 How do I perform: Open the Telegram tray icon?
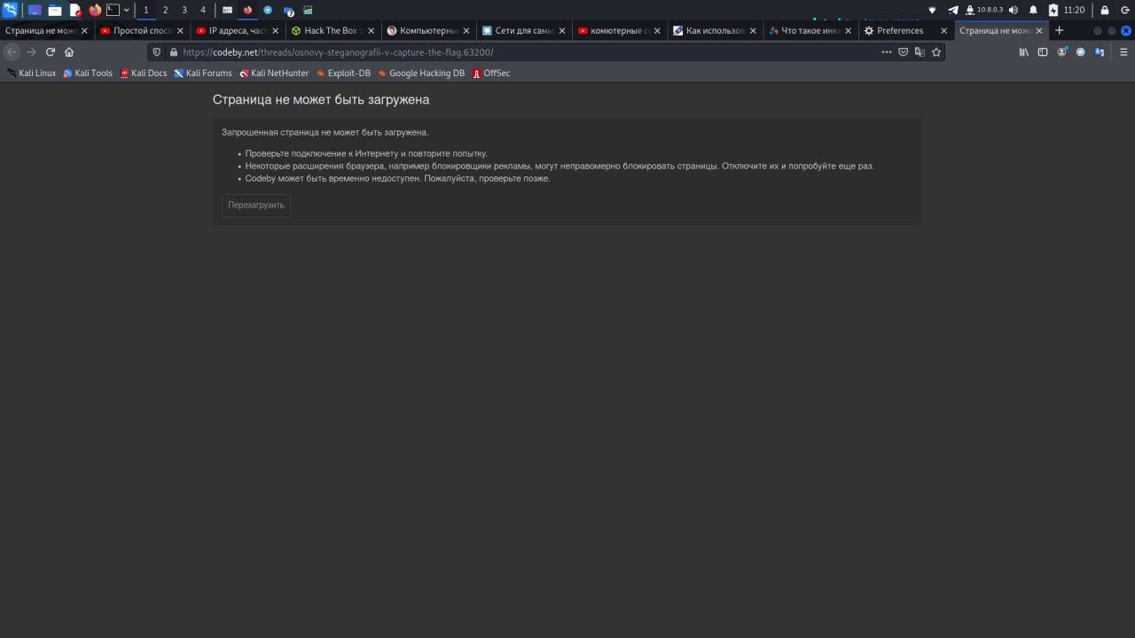[x=953, y=10]
